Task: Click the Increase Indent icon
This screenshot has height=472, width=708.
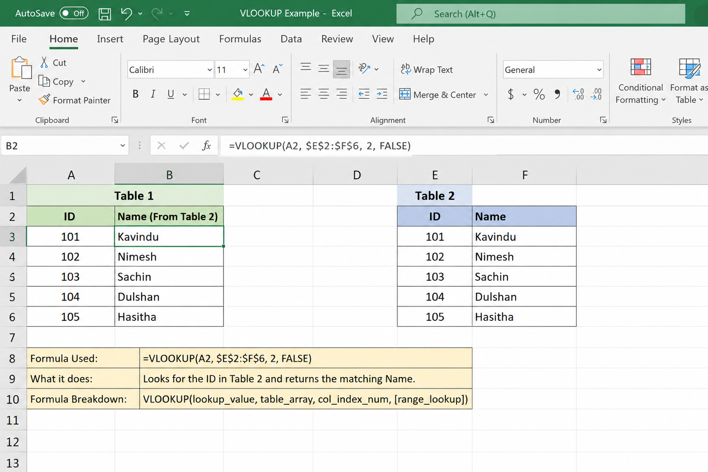Action: [x=382, y=94]
